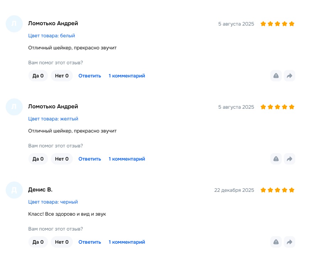Report the yellow-color review by Ломотько Андрей
This screenshot has width=324, height=254.
[276, 159]
